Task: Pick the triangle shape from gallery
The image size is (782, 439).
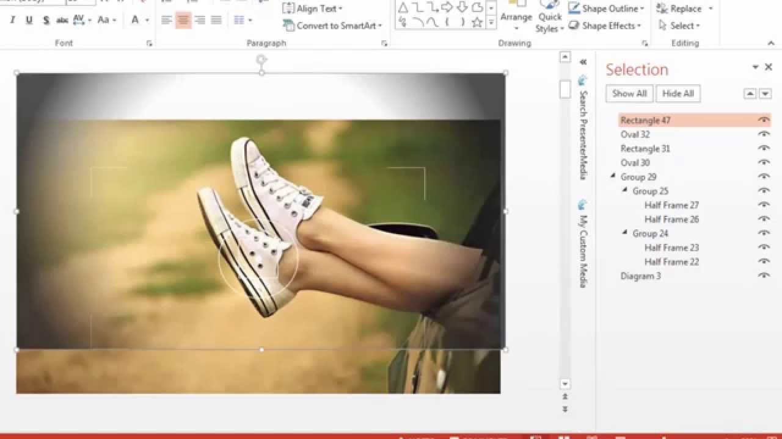Action: 403,8
